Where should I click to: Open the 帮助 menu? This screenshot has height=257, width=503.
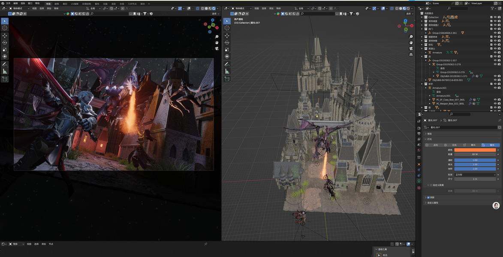[x=38, y=3]
